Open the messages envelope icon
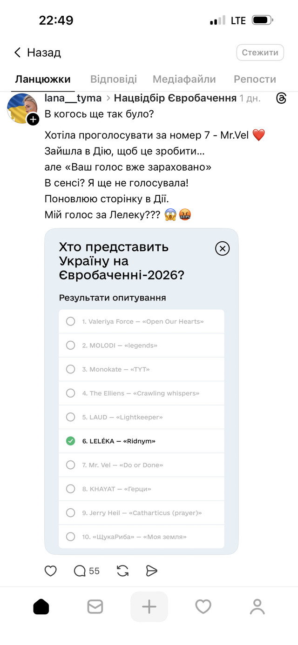 (95, 606)
